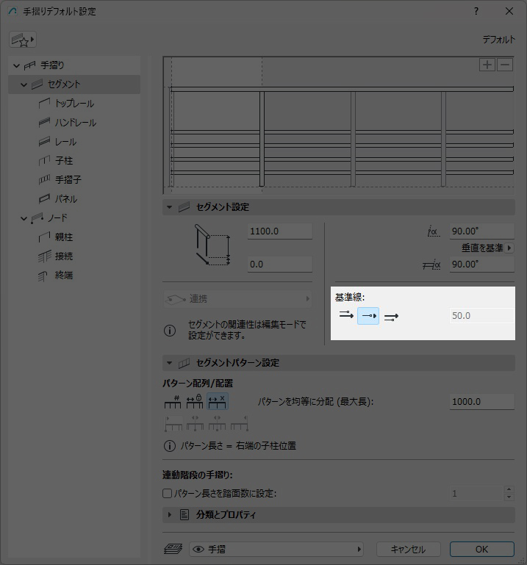Screen dimensions: 527x565
Task: Select パネル in the segment tree
Action: click(x=65, y=199)
